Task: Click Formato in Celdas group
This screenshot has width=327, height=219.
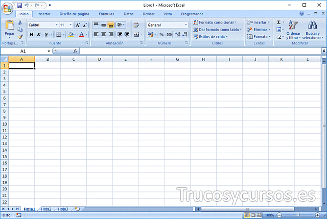Action: pyautogui.click(x=259, y=37)
